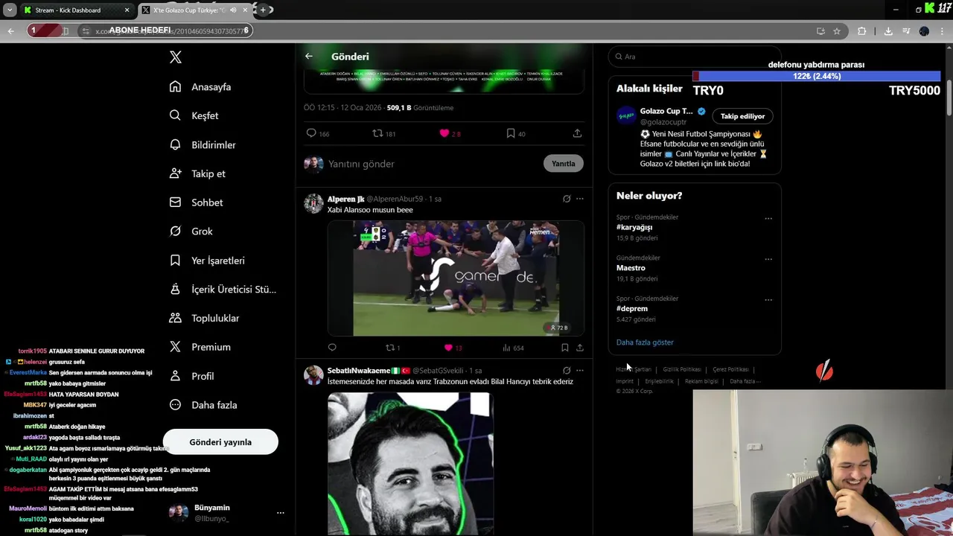This screenshot has width=953, height=536.
Task: Open Gizlilik Politikası footer link
Action: click(x=682, y=369)
